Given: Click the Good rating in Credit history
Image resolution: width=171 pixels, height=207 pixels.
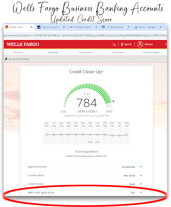Looking at the screenshot, I should click(132, 184).
